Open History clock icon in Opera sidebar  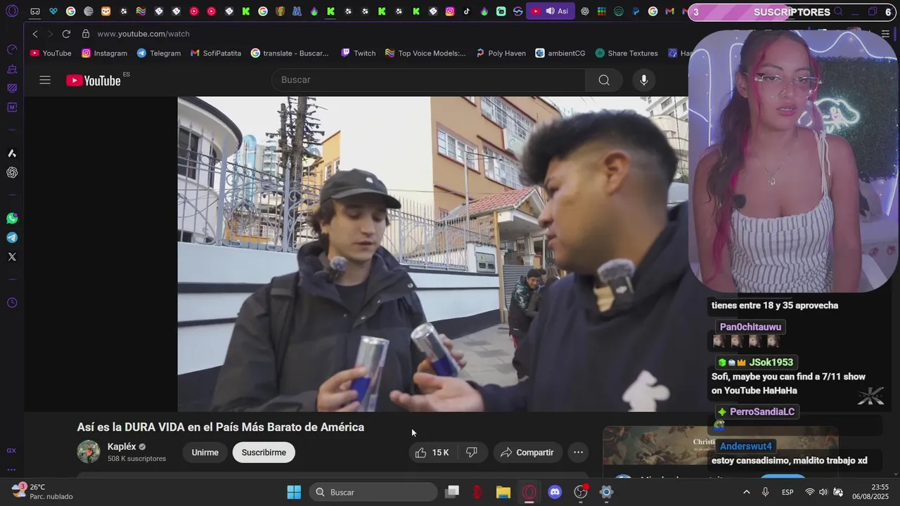(x=12, y=303)
